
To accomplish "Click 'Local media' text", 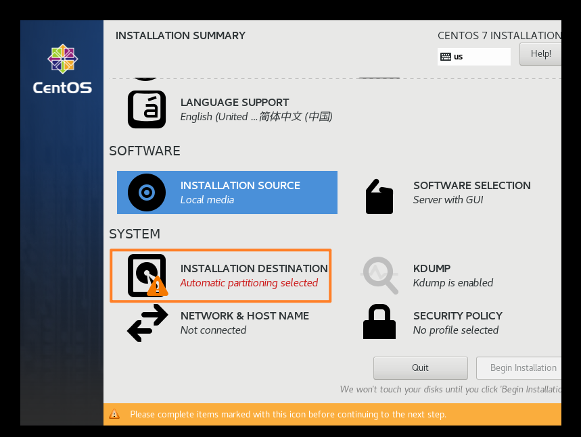I will point(207,200).
